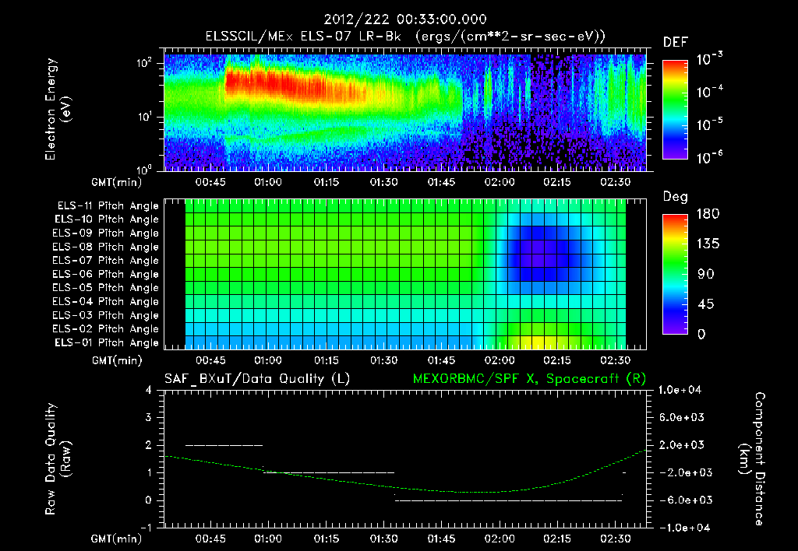Image resolution: width=798 pixels, height=551 pixels.
Task: Click the -1 tick on data quality axis
Action: click(x=146, y=528)
